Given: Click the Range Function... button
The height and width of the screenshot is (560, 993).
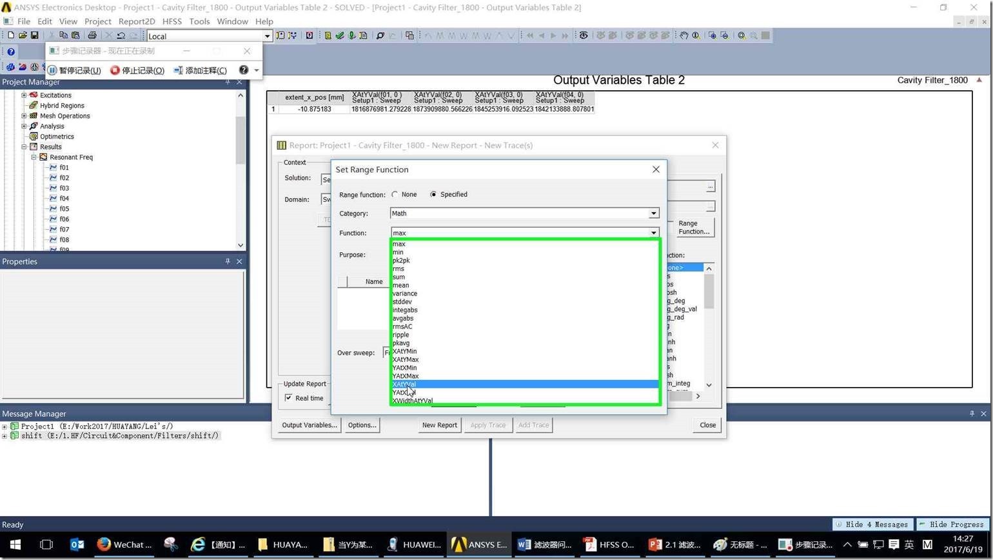Looking at the screenshot, I should [694, 227].
